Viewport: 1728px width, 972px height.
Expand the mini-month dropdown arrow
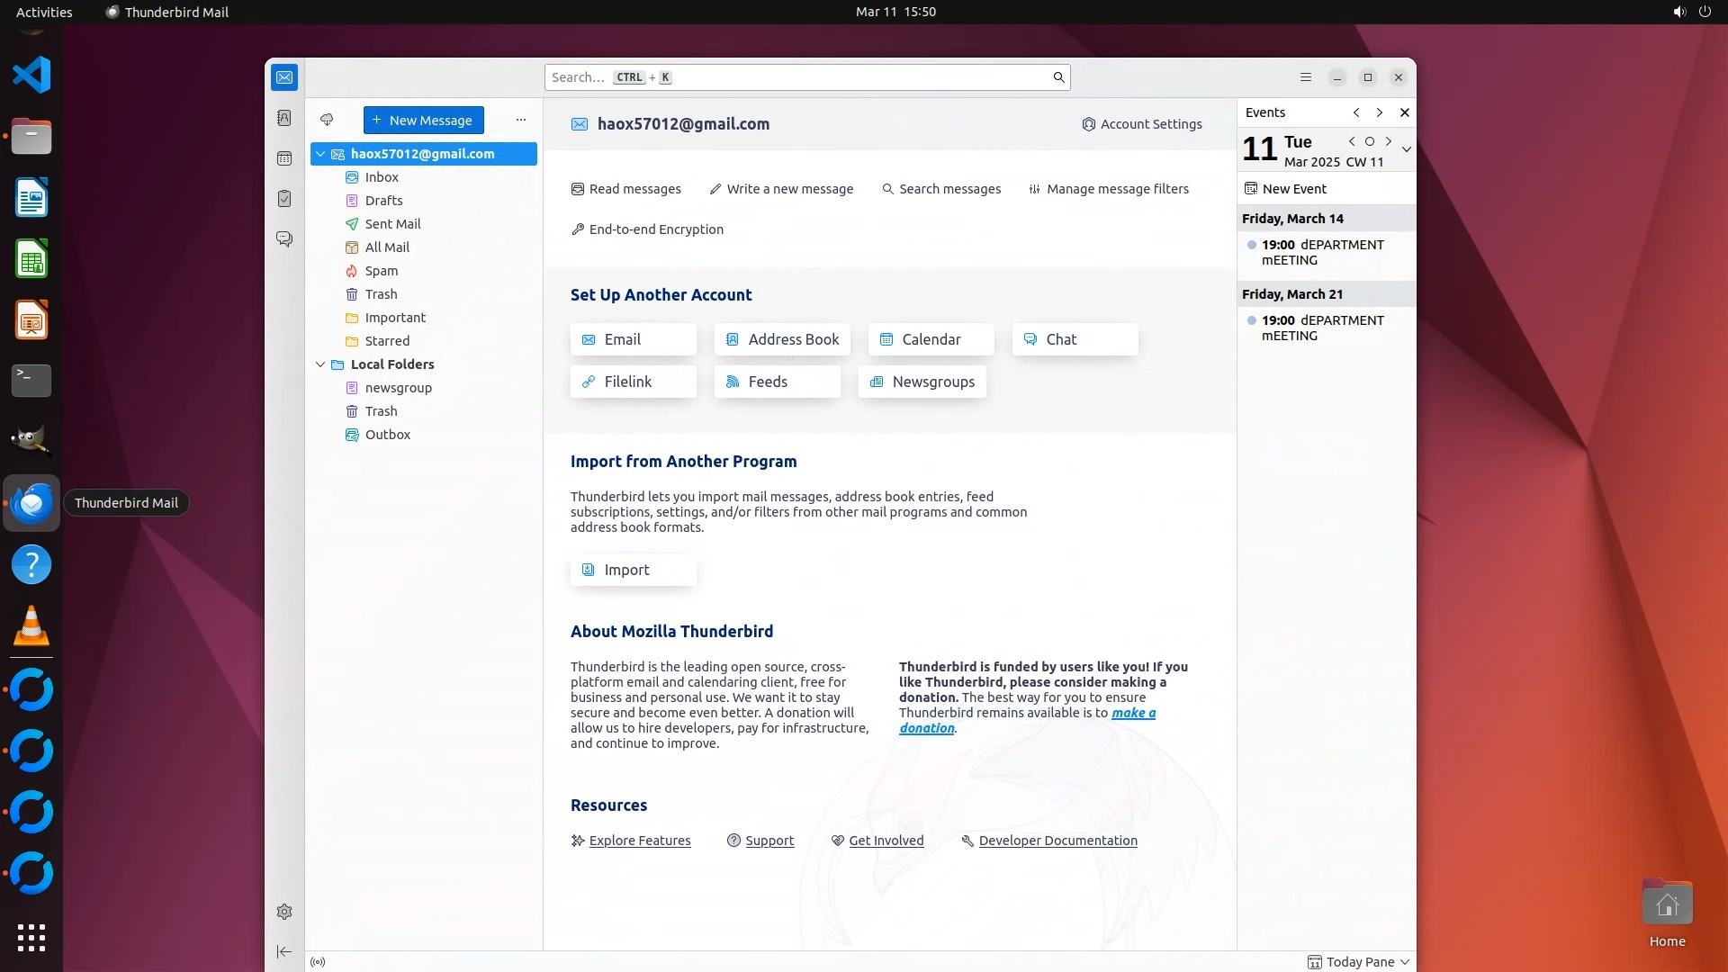pos(1406,149)
